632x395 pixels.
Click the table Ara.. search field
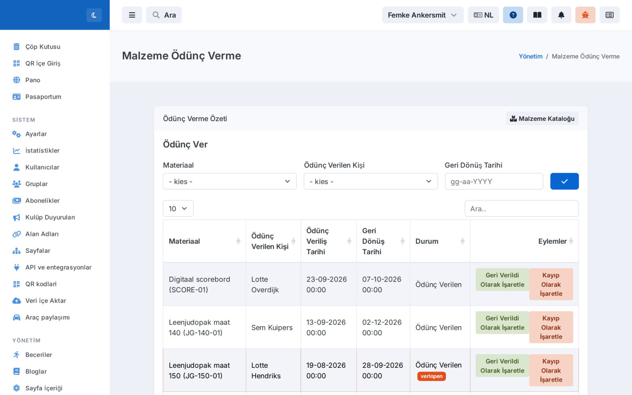coord(521,209)
